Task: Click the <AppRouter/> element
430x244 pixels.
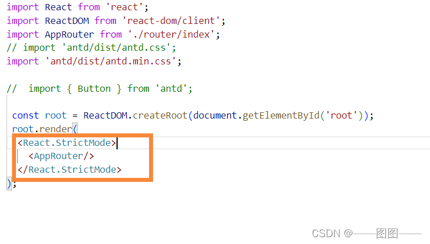Action: [61, 156]
